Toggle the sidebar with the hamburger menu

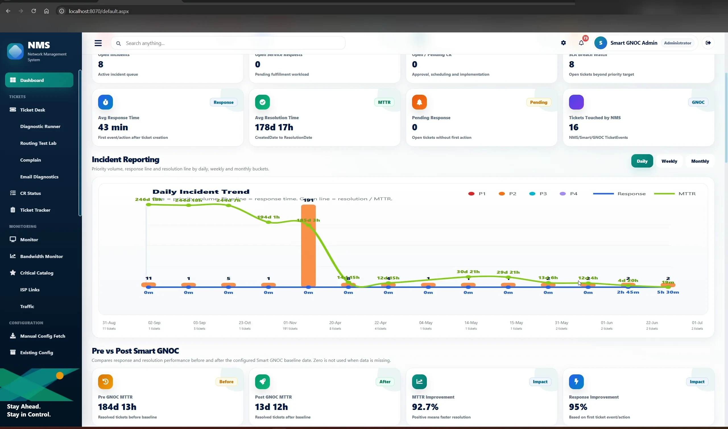click(x=98, y=43)
